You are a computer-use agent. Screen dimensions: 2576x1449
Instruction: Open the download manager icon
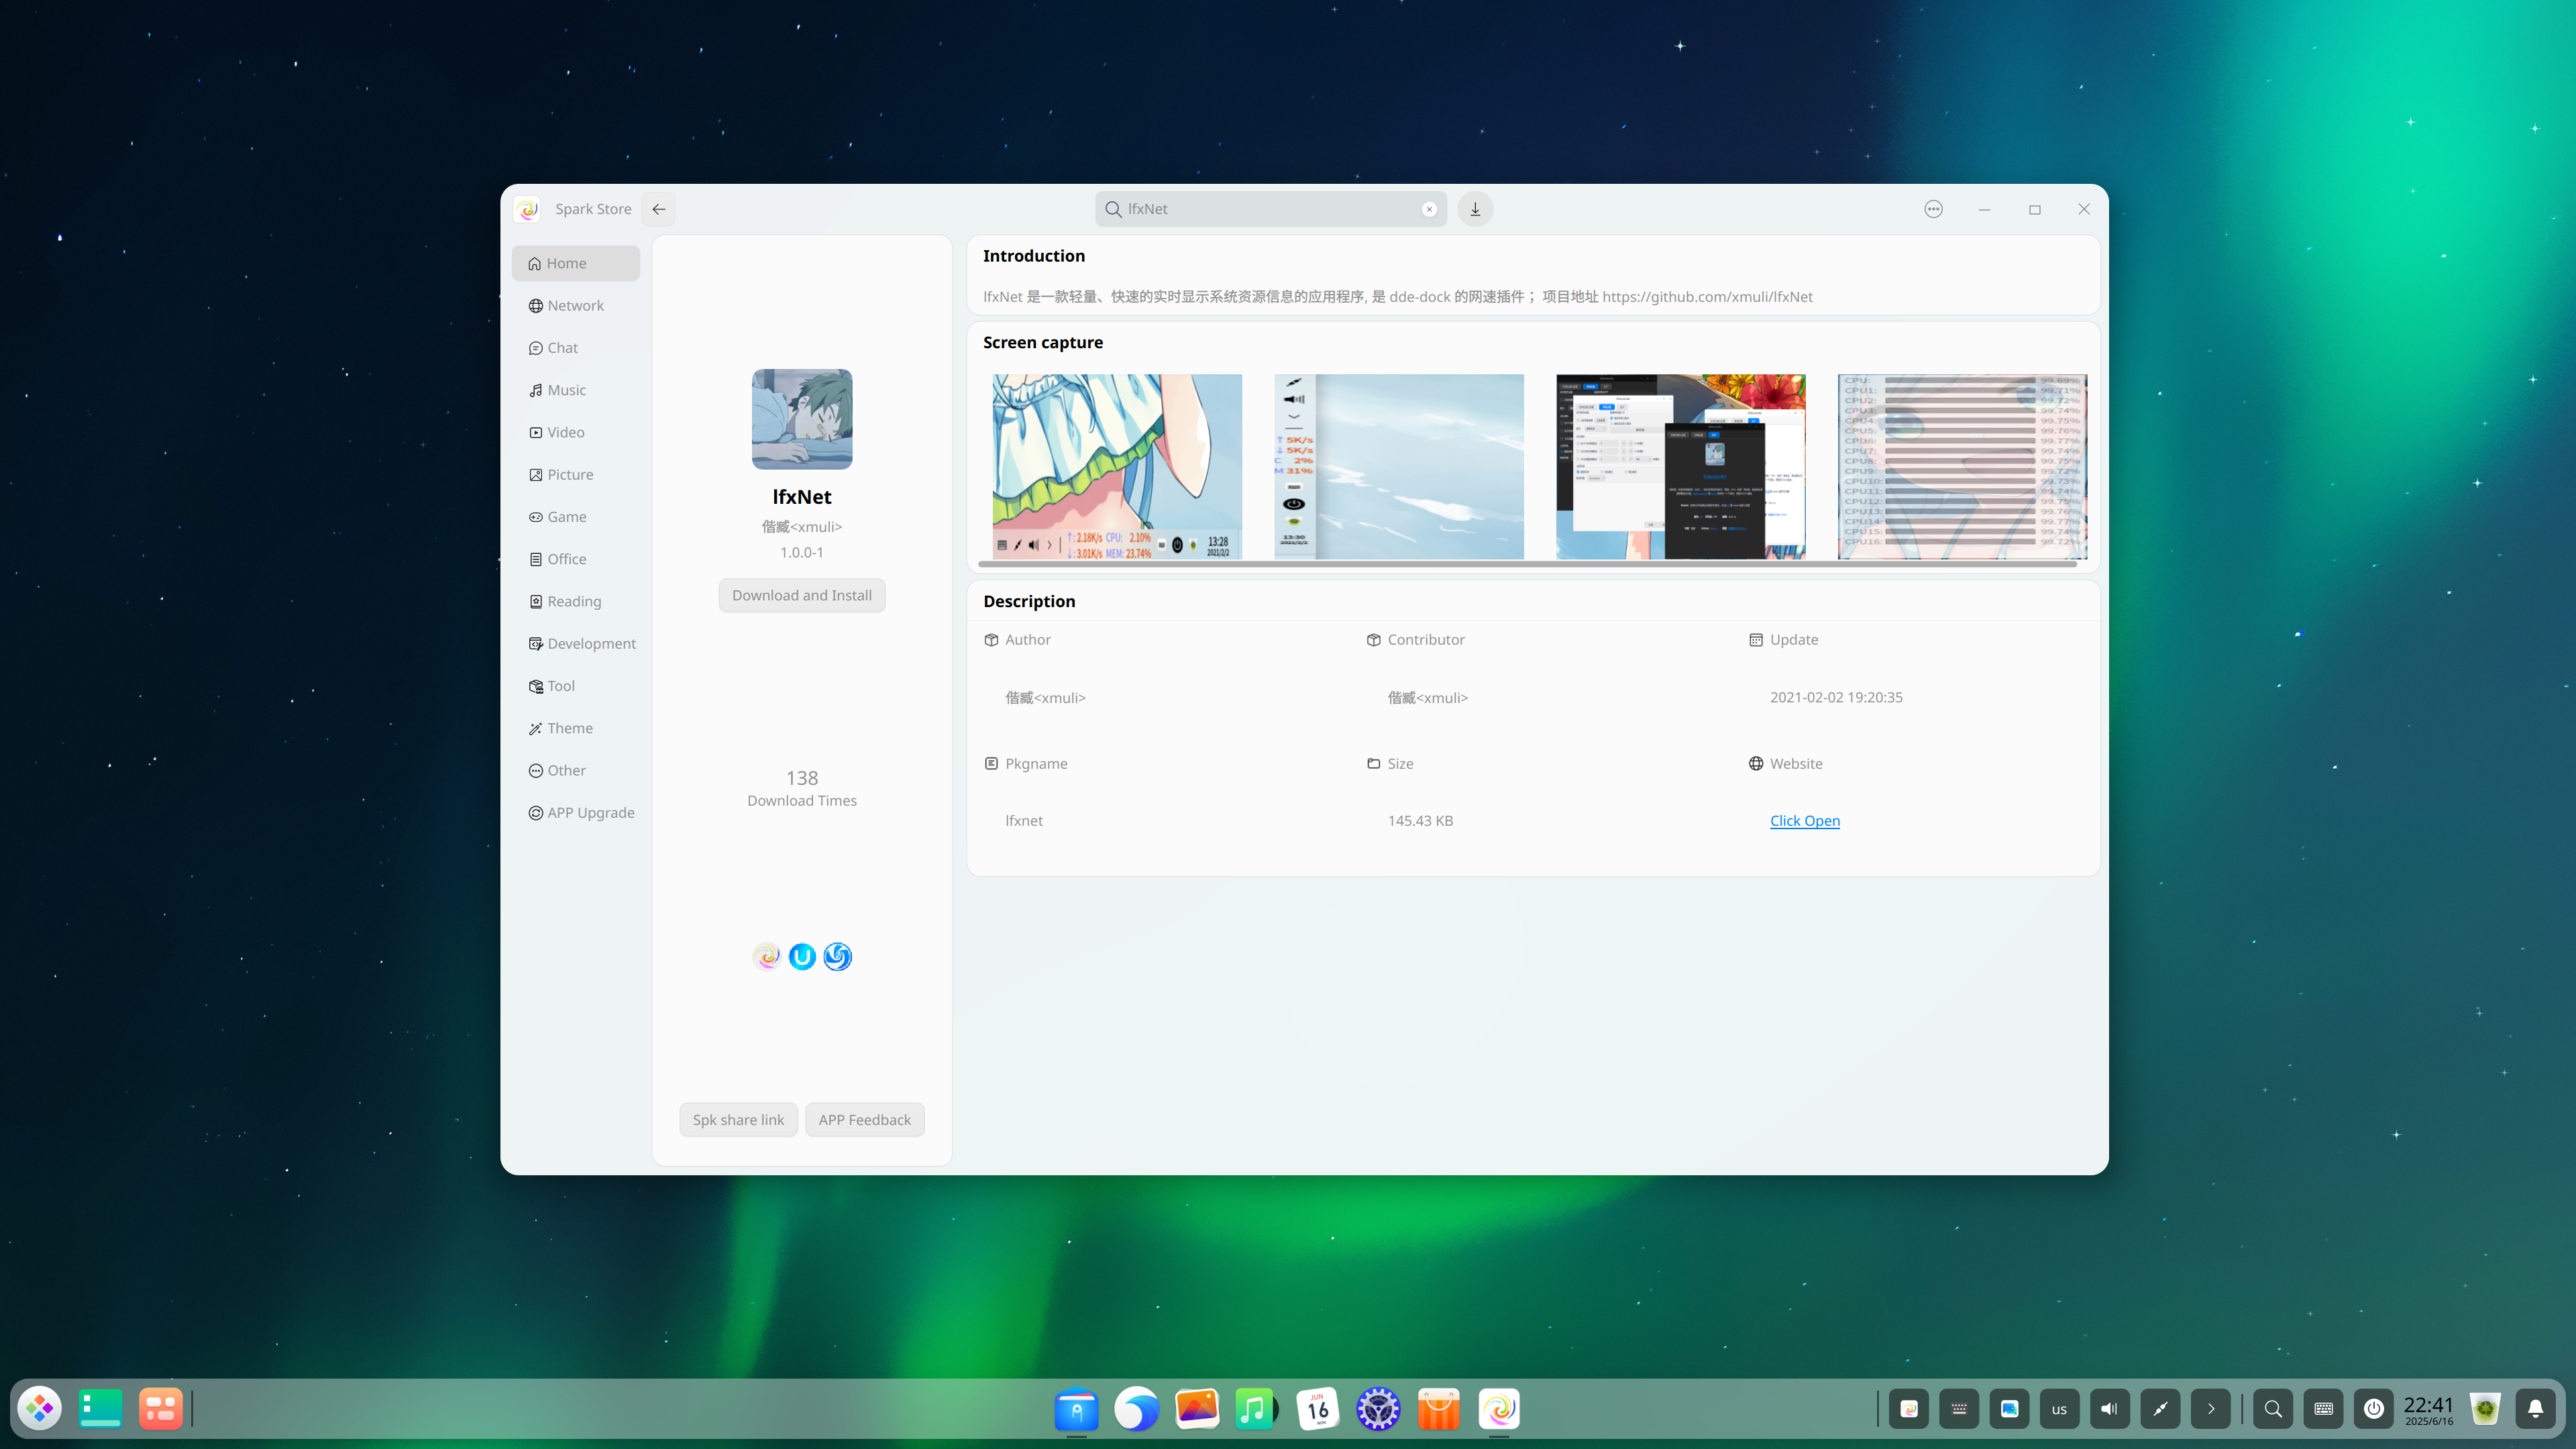click(x=1475, y=209)
